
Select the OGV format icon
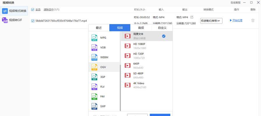click(x=94, y=67)
